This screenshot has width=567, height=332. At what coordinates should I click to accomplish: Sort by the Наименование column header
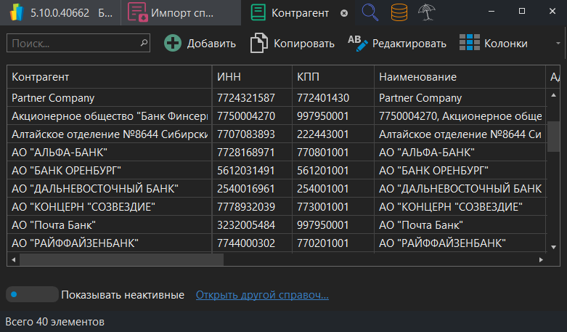(460, 77)
